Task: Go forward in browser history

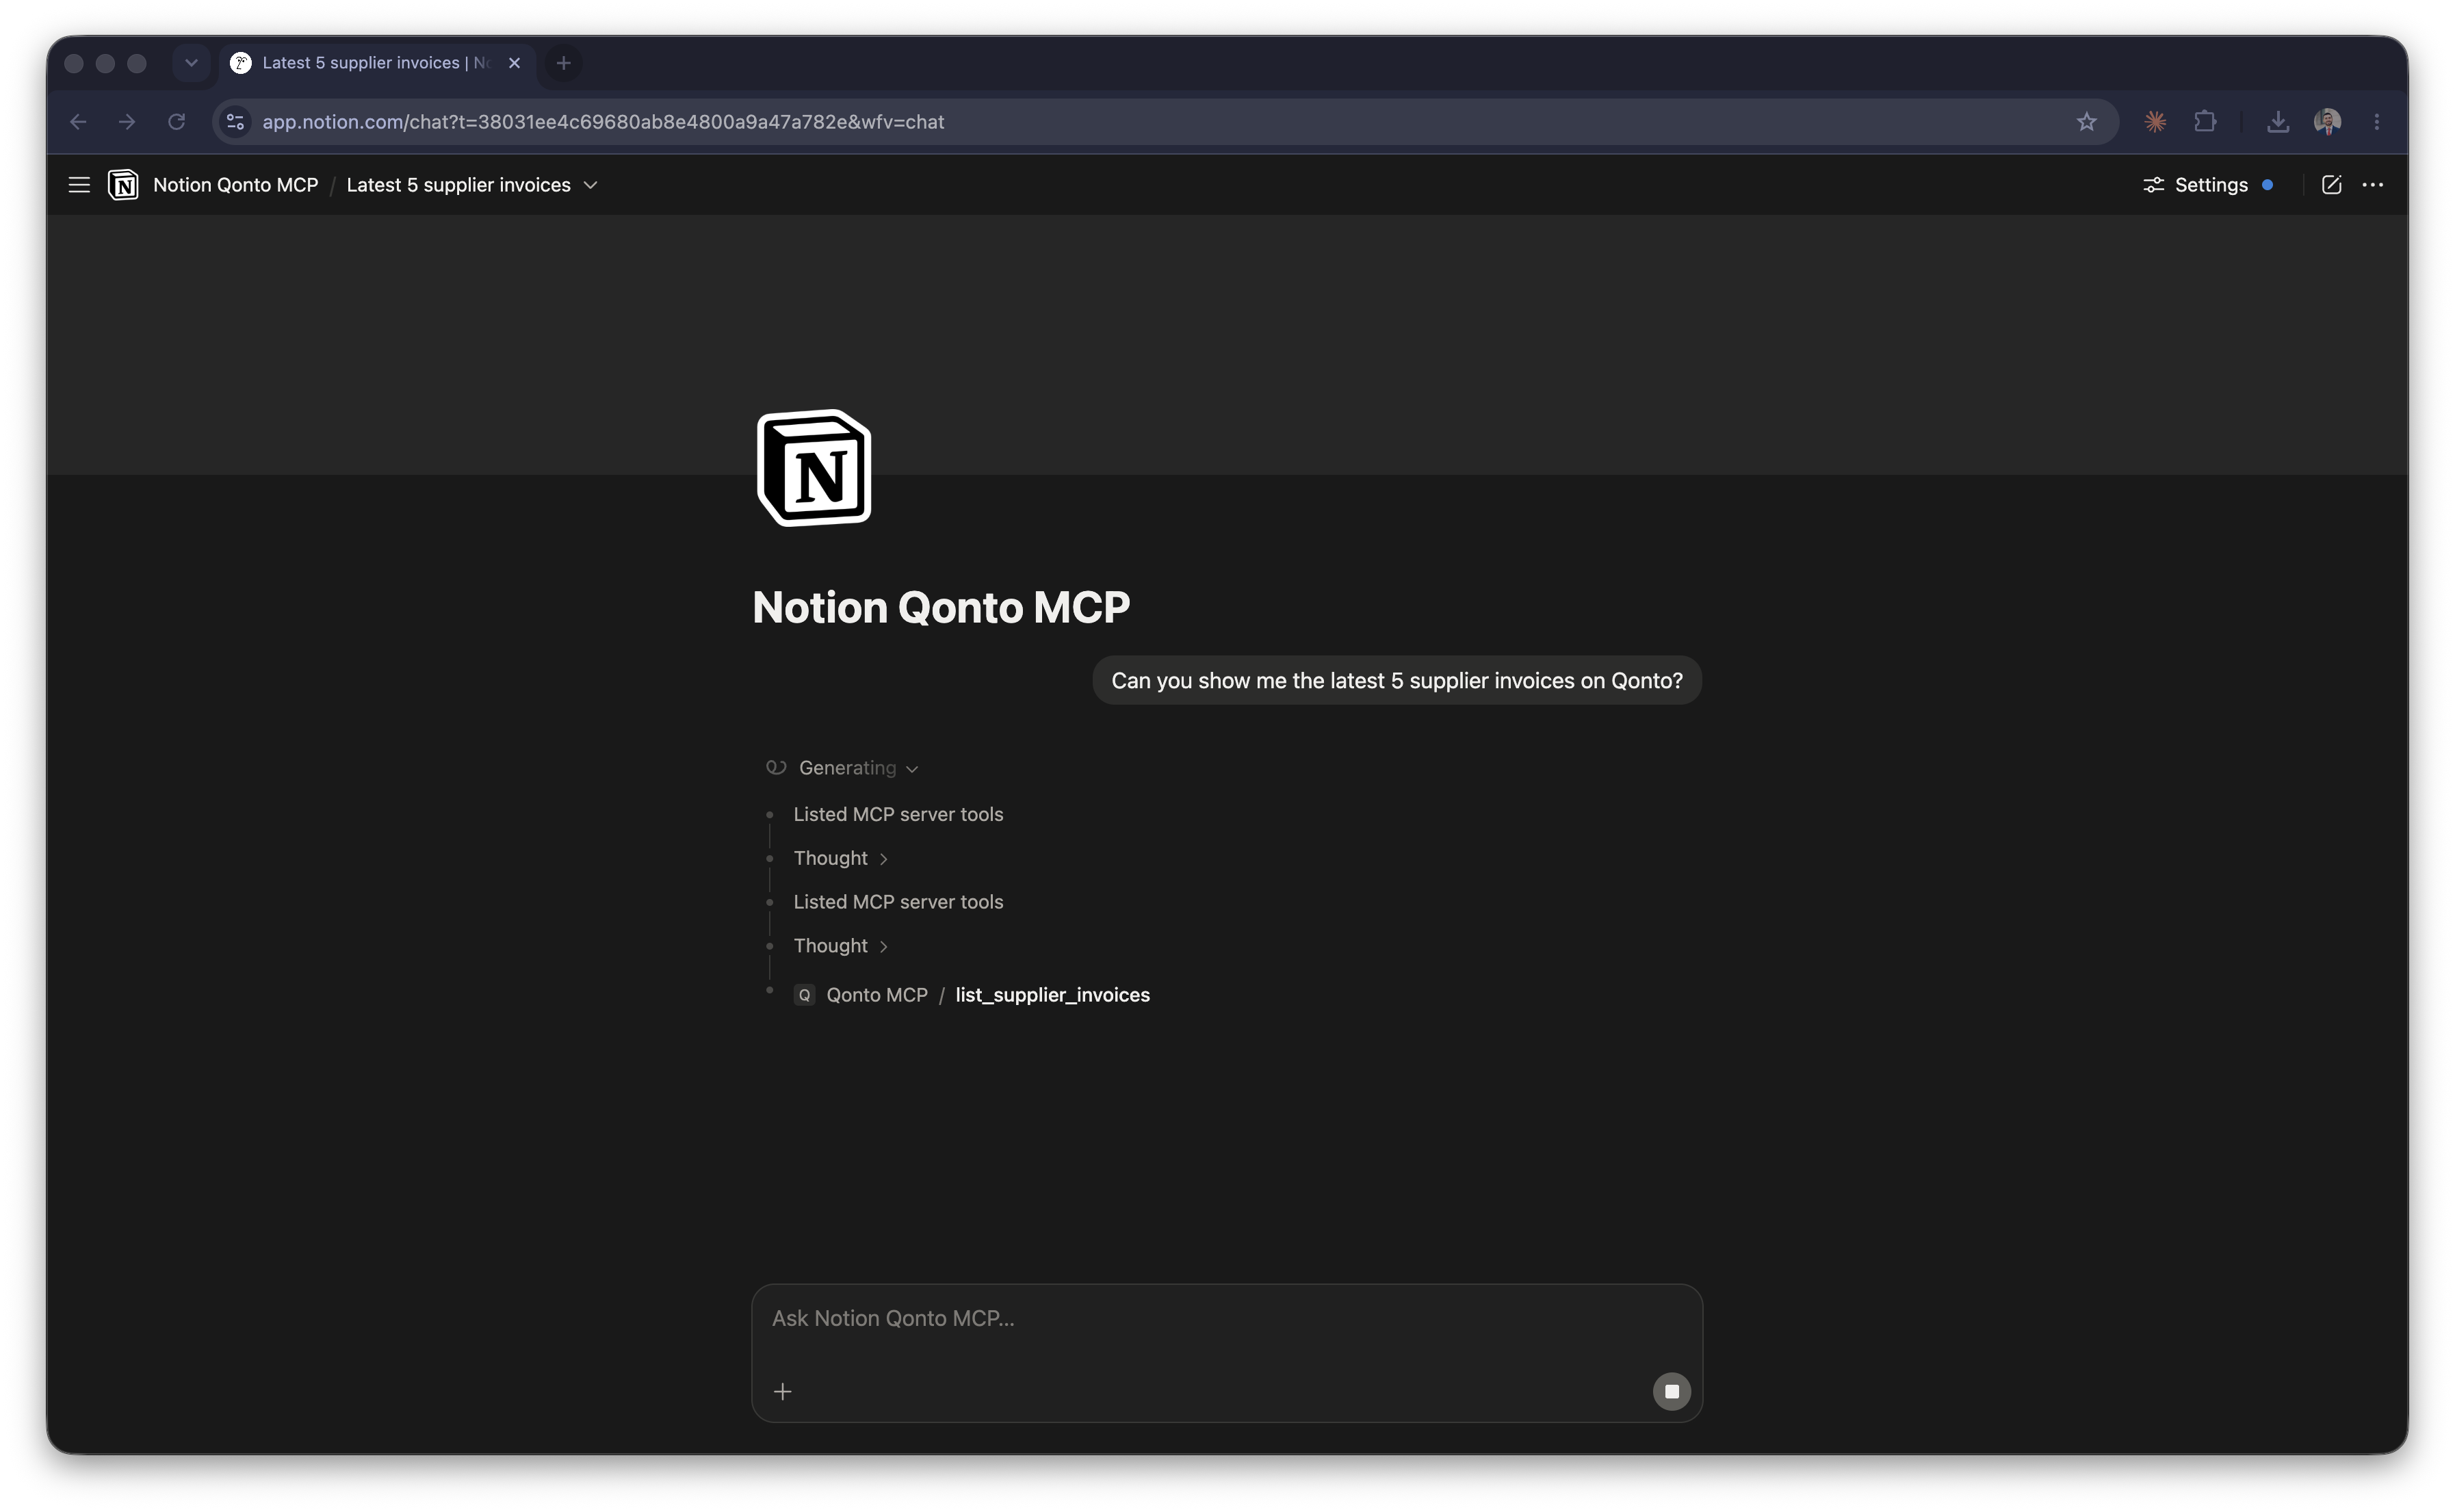Action: pyautogui.click(x=127, y=122)
